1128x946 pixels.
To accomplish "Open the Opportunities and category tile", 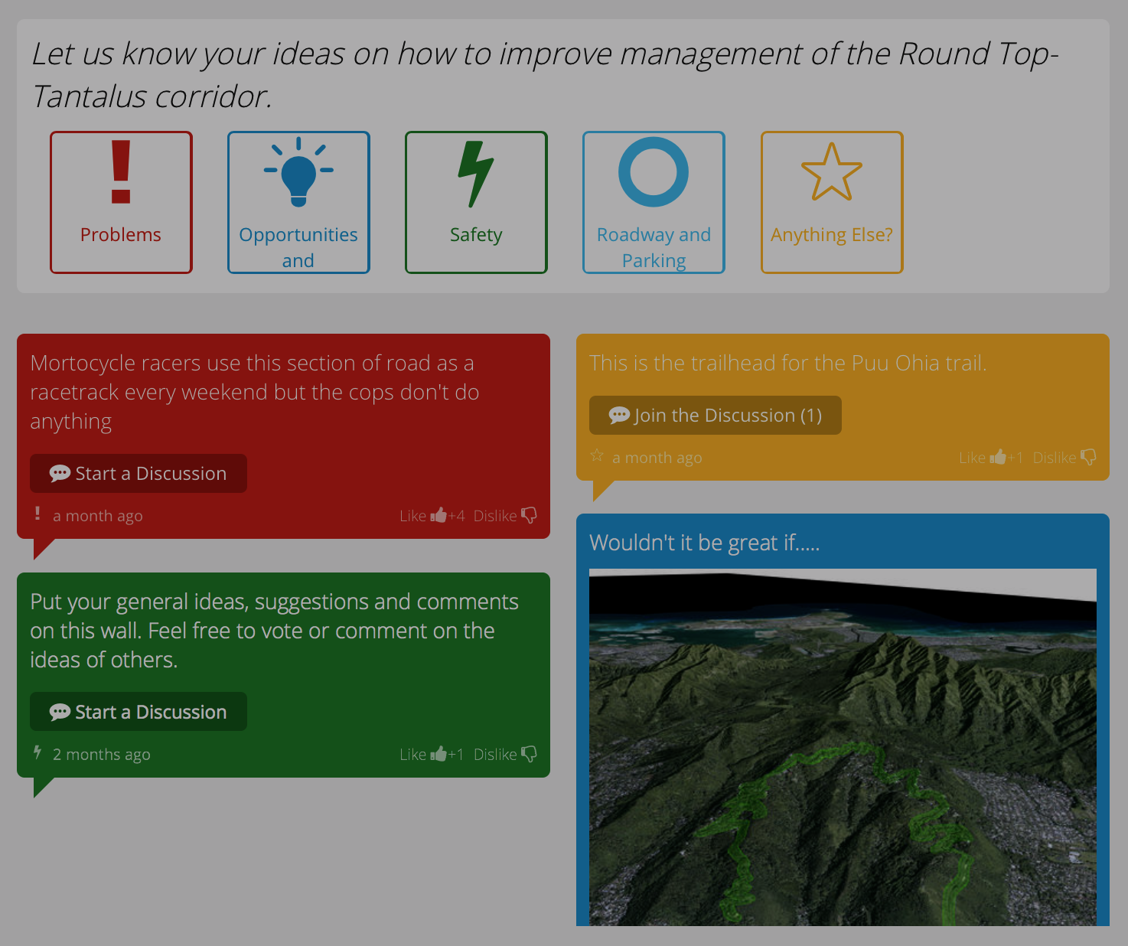I will [x=298, y=202].
